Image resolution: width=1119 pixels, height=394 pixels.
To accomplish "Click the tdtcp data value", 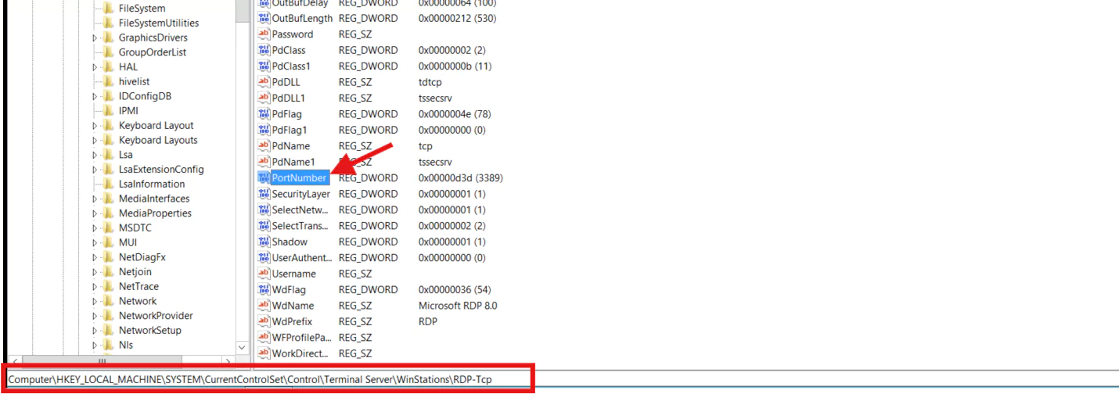I will (431, 82).
